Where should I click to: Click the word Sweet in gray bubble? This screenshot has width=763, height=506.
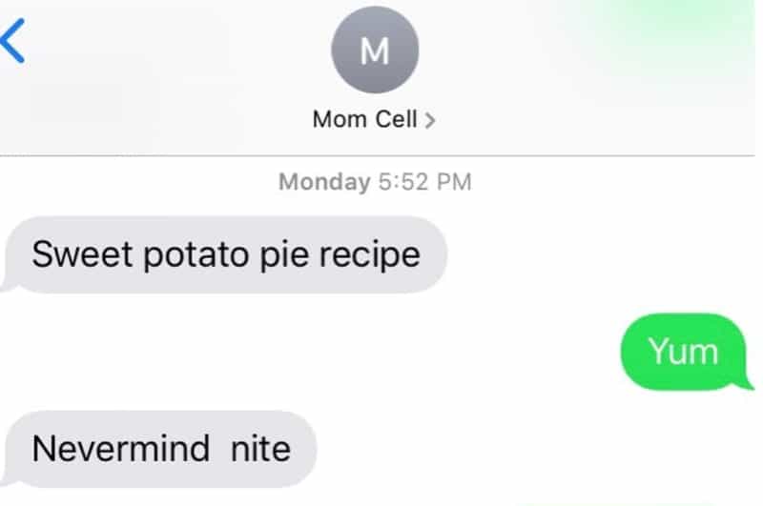tap(82, 254)
